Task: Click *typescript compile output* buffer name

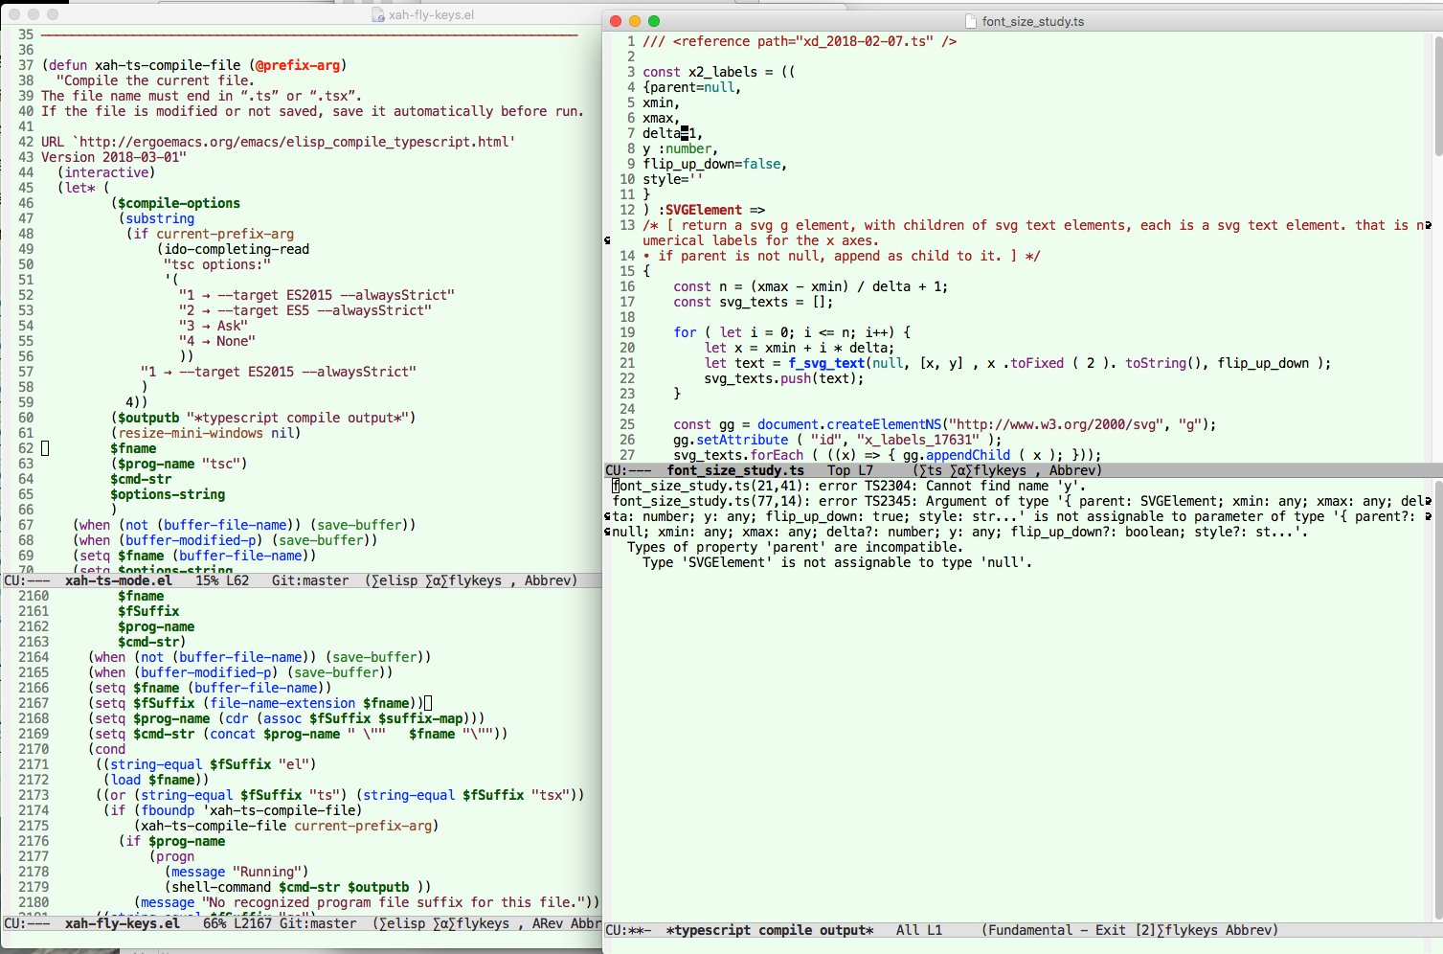Action: click(x=770, y=930)
